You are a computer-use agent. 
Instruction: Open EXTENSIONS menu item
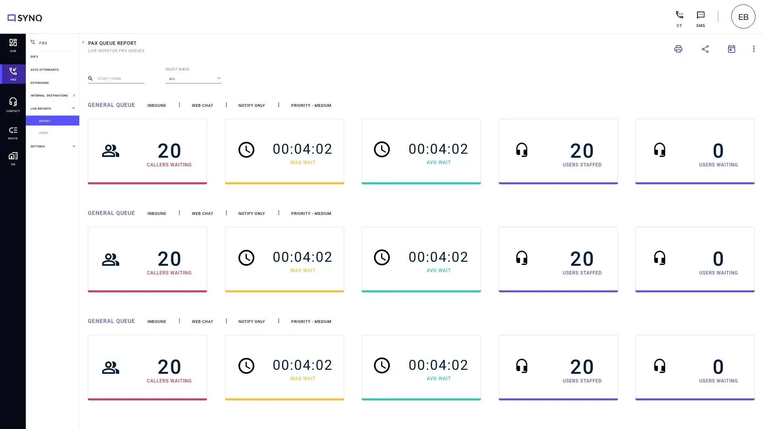(40, 83)
